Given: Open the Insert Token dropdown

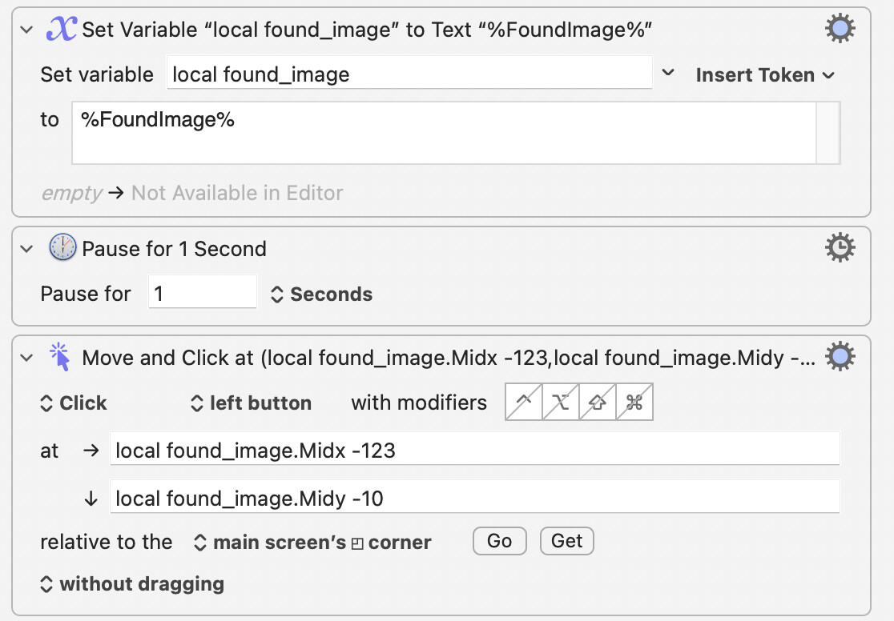Looking at the screenshot, I should click(x=765, y=75).
